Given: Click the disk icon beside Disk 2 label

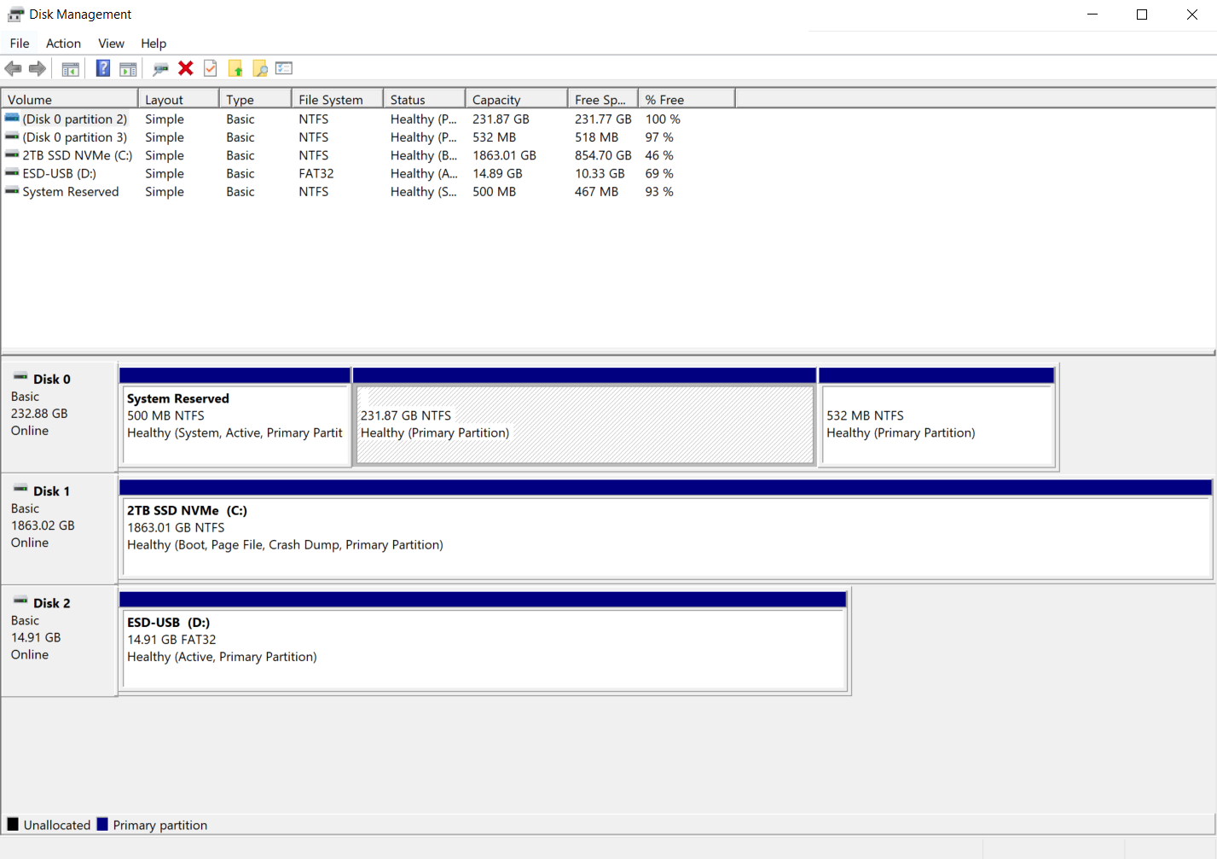Looking at the screenshot, I should click(20, 601).
